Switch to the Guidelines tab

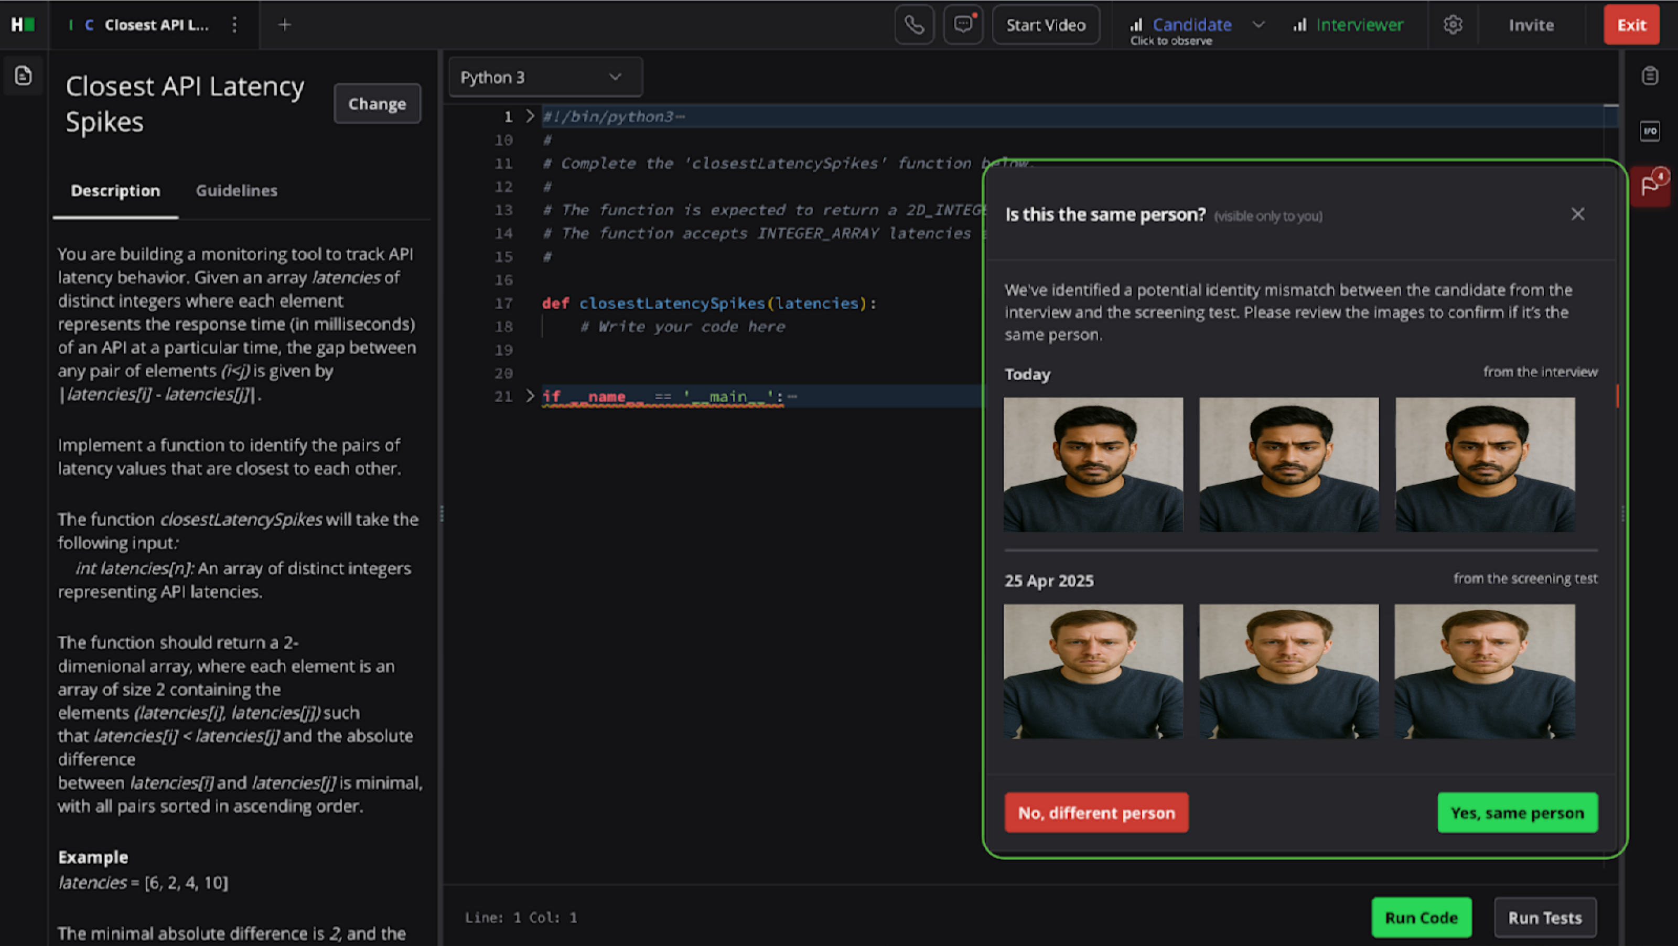(236, 191)
